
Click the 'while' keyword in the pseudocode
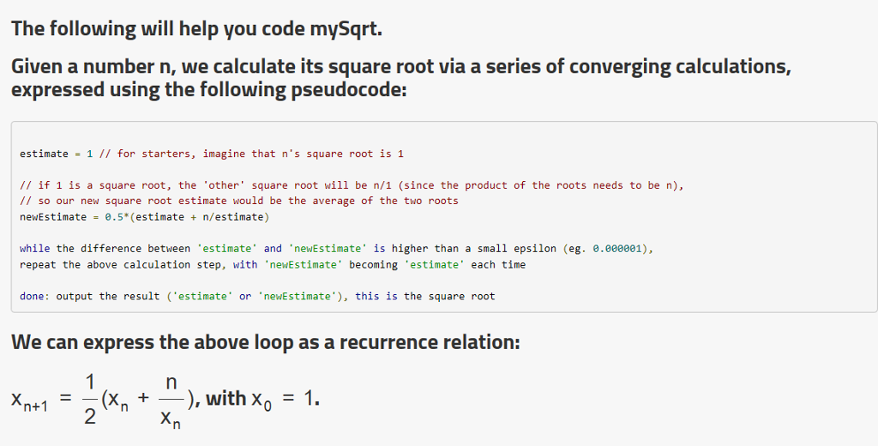pyautogui.click(x=34, y=248)
